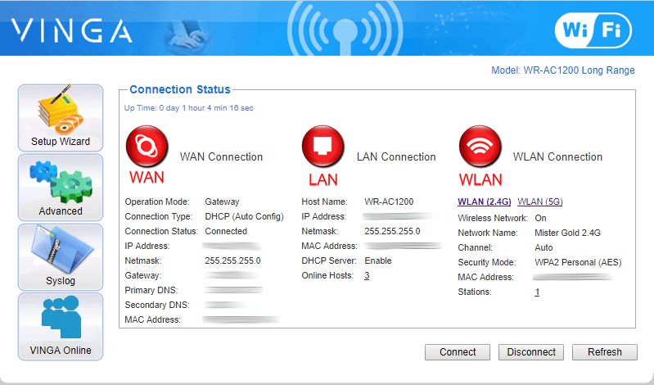The height and width of the screenshot is (385, 654).
Task: Click the Up Time text
Action: coord(188,107)
